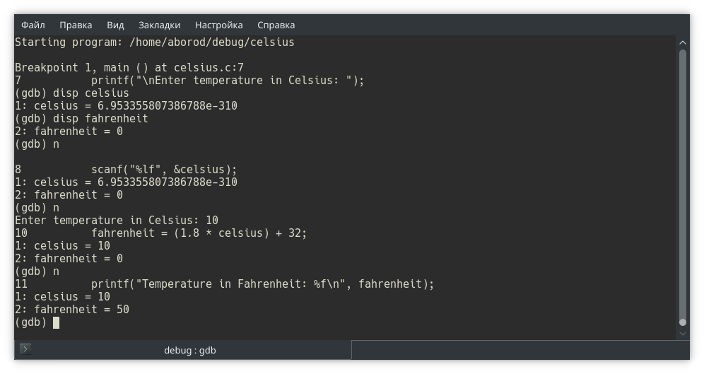Image resolution: width=704 pixels, height=374 pixels.
Task: Click the scroll down arrow of the terminal
Action: (682, 332)
